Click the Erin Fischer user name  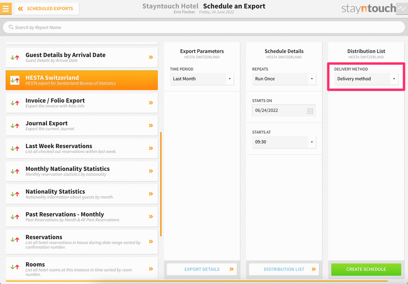(184, 12)
